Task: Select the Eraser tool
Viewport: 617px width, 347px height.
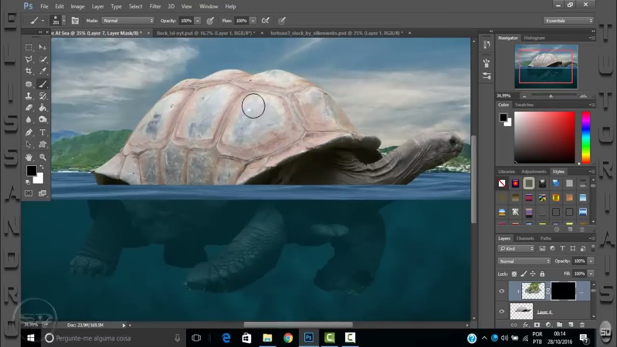Action: click(x=29, y=108)
